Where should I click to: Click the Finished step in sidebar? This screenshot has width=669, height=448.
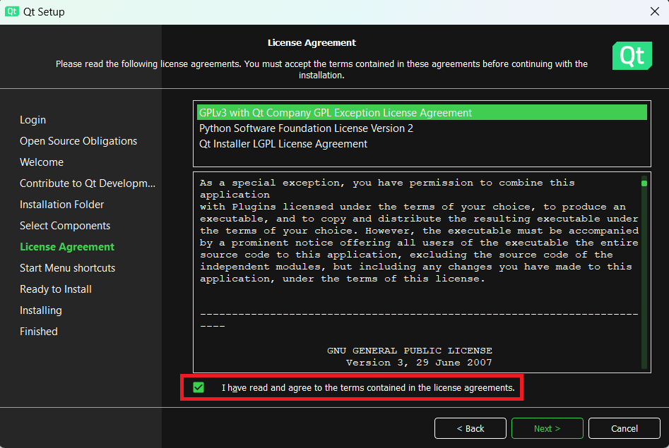(38, 331)
